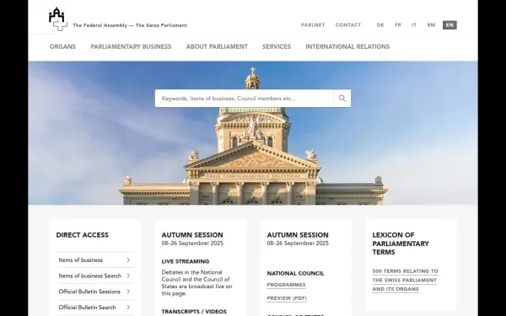Click the Live Streaming heading

tap(186, 261)
